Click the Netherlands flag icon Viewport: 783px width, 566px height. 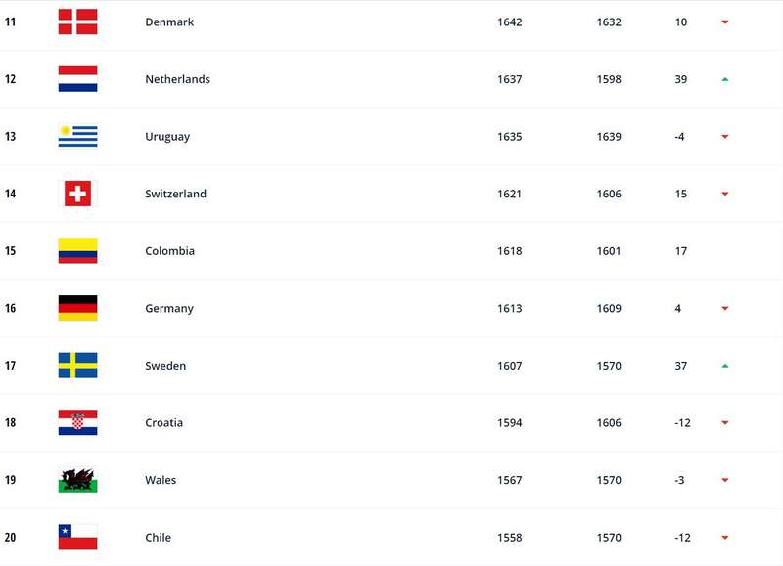click(x=77, y=79)
